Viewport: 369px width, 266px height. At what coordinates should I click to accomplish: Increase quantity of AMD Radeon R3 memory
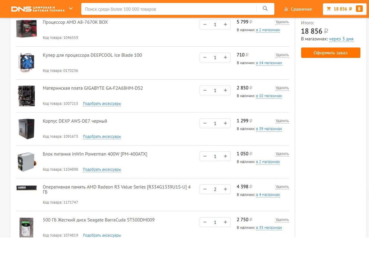tap(225, 189)
